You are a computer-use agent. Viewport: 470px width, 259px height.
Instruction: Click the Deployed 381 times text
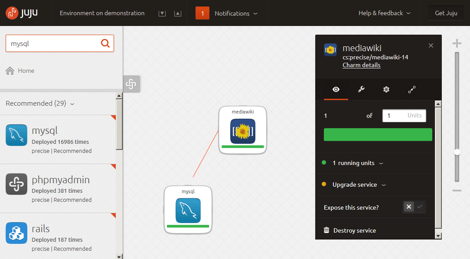click(x=57, y=191)
